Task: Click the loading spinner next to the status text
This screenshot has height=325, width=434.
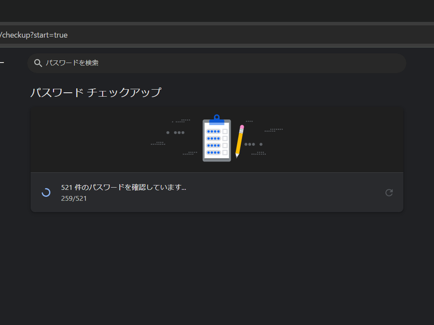Action: click(x=46, y=192)
